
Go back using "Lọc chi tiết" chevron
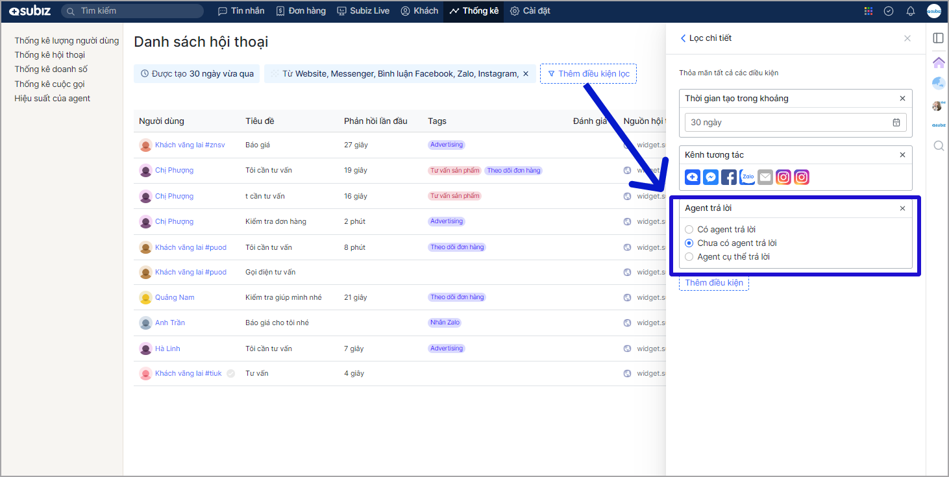pos(683,38)
